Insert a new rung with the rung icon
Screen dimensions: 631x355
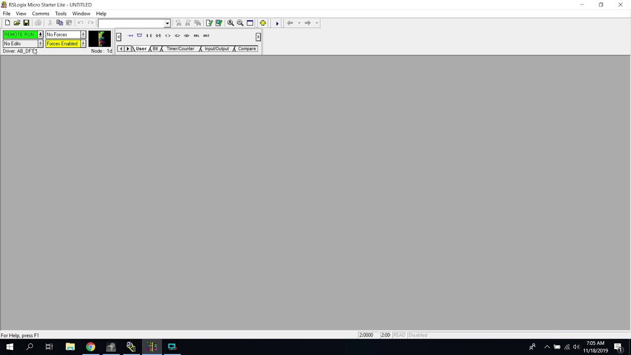coord(130,35)
